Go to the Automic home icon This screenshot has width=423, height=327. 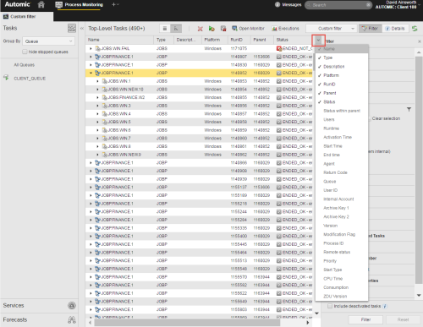coord(41,4)
